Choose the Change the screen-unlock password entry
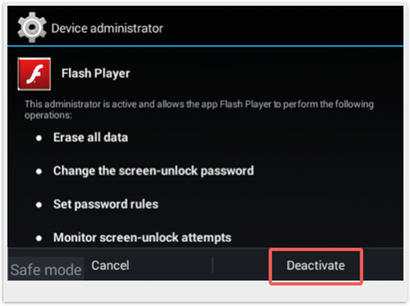This screenshot has height=306, width=410. click(x=153, y=171)
